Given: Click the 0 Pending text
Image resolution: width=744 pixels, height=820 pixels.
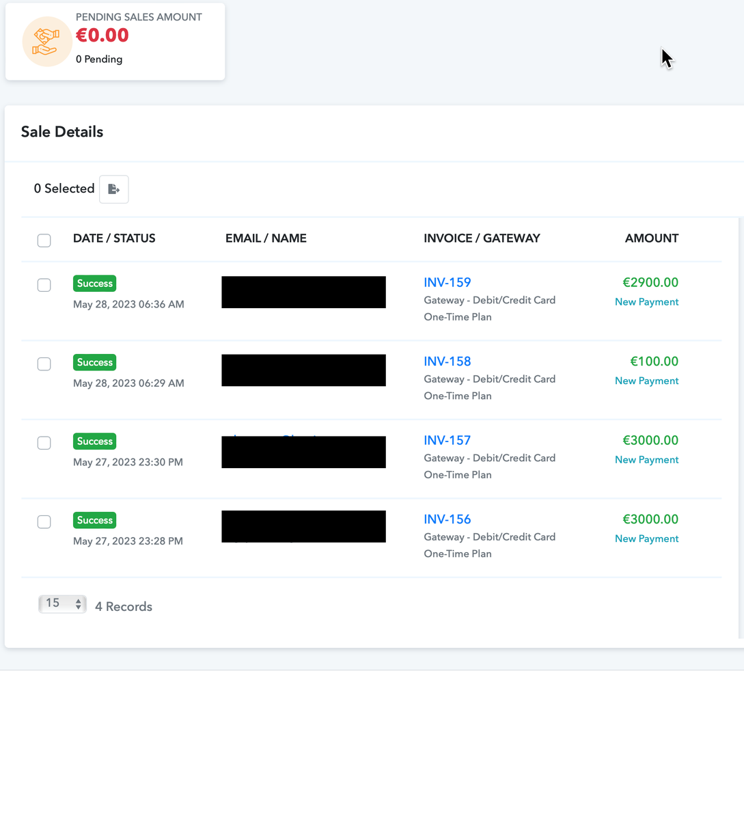Looking at the screenshot, I should [99, 59].
